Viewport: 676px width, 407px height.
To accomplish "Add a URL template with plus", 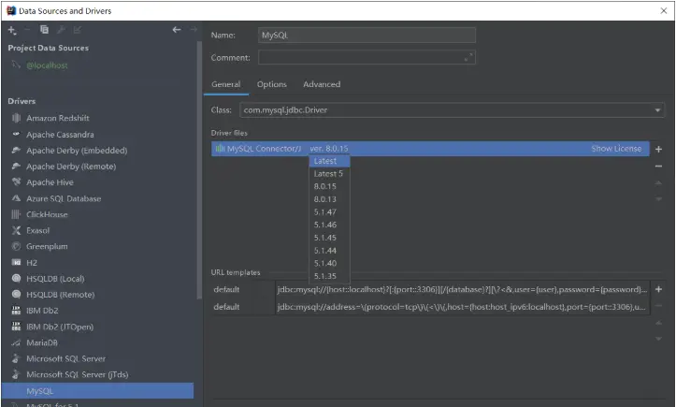I will 658,289.
